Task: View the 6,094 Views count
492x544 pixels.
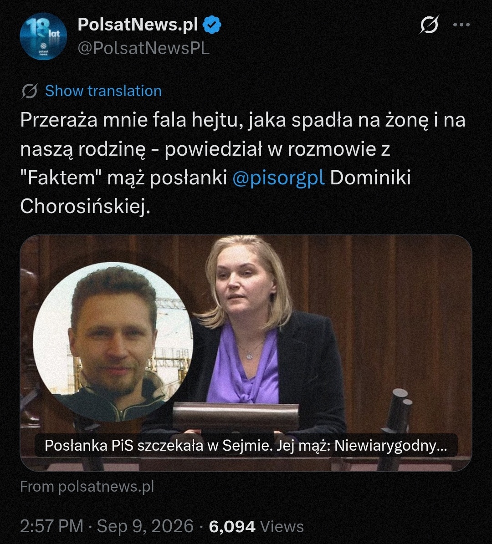Action: 256,526
